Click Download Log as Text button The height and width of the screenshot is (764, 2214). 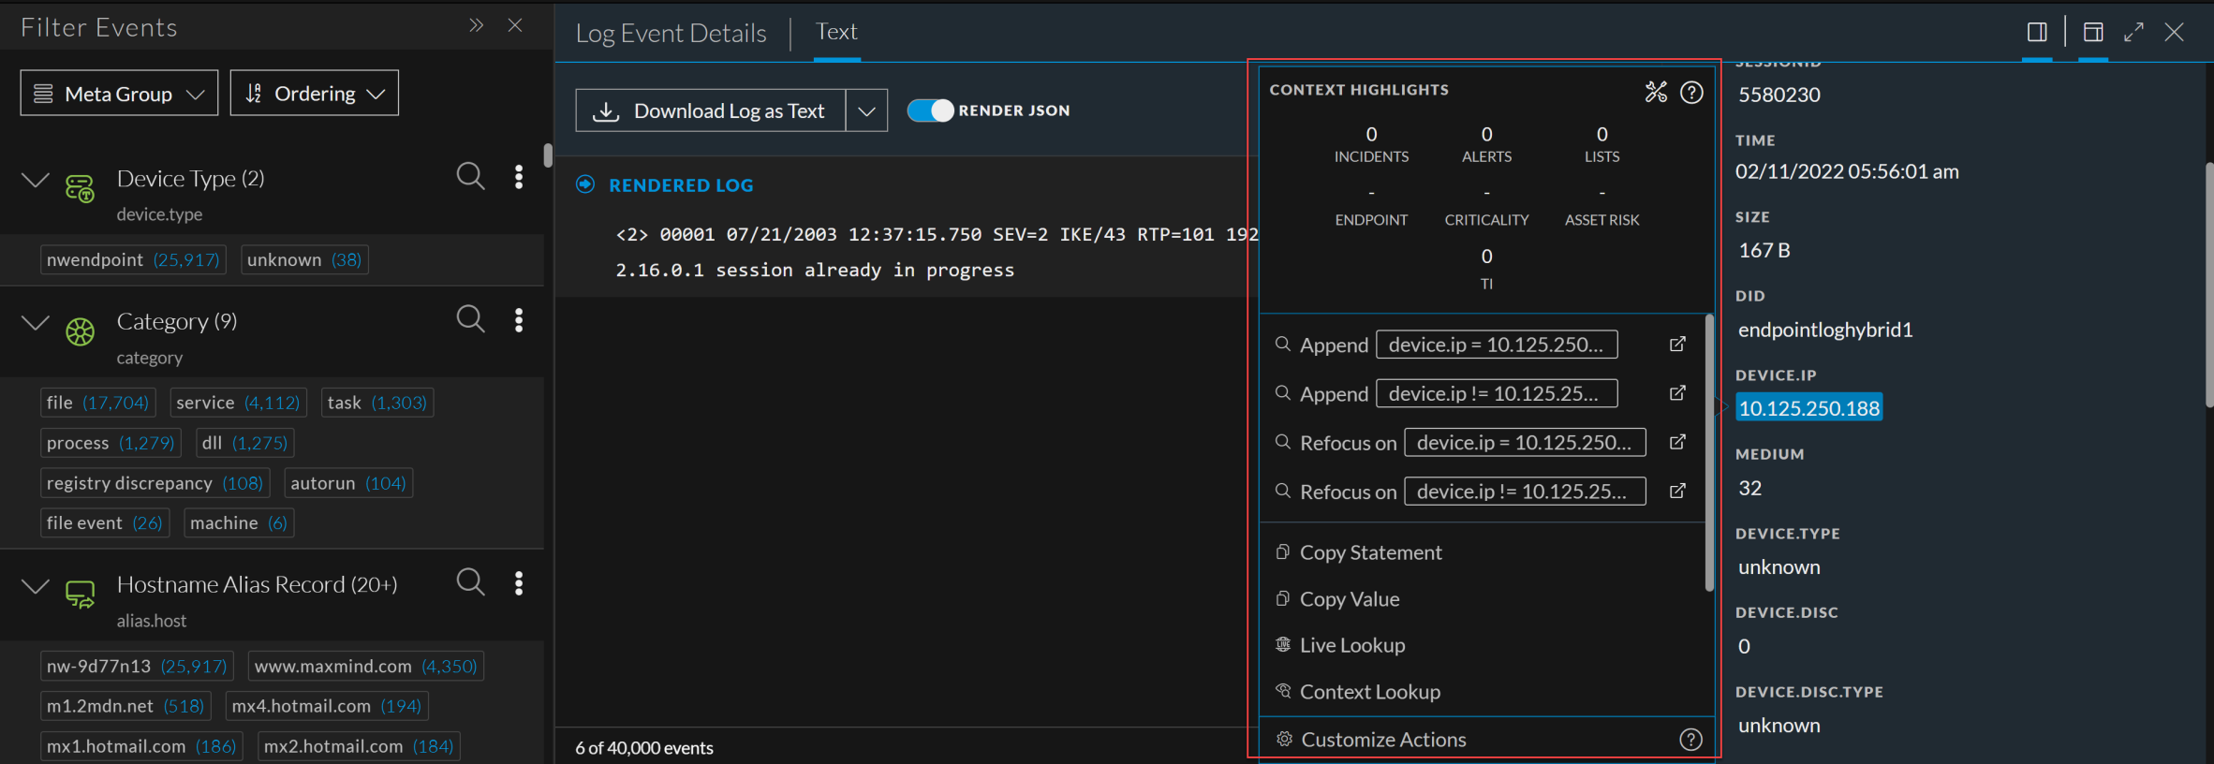711,111
